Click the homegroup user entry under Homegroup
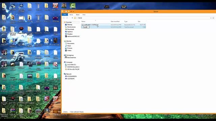The width and height of the screenshot is (216, 121). tap(72, 57)
